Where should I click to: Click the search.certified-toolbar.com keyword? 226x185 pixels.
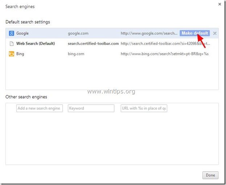(93, 43)
